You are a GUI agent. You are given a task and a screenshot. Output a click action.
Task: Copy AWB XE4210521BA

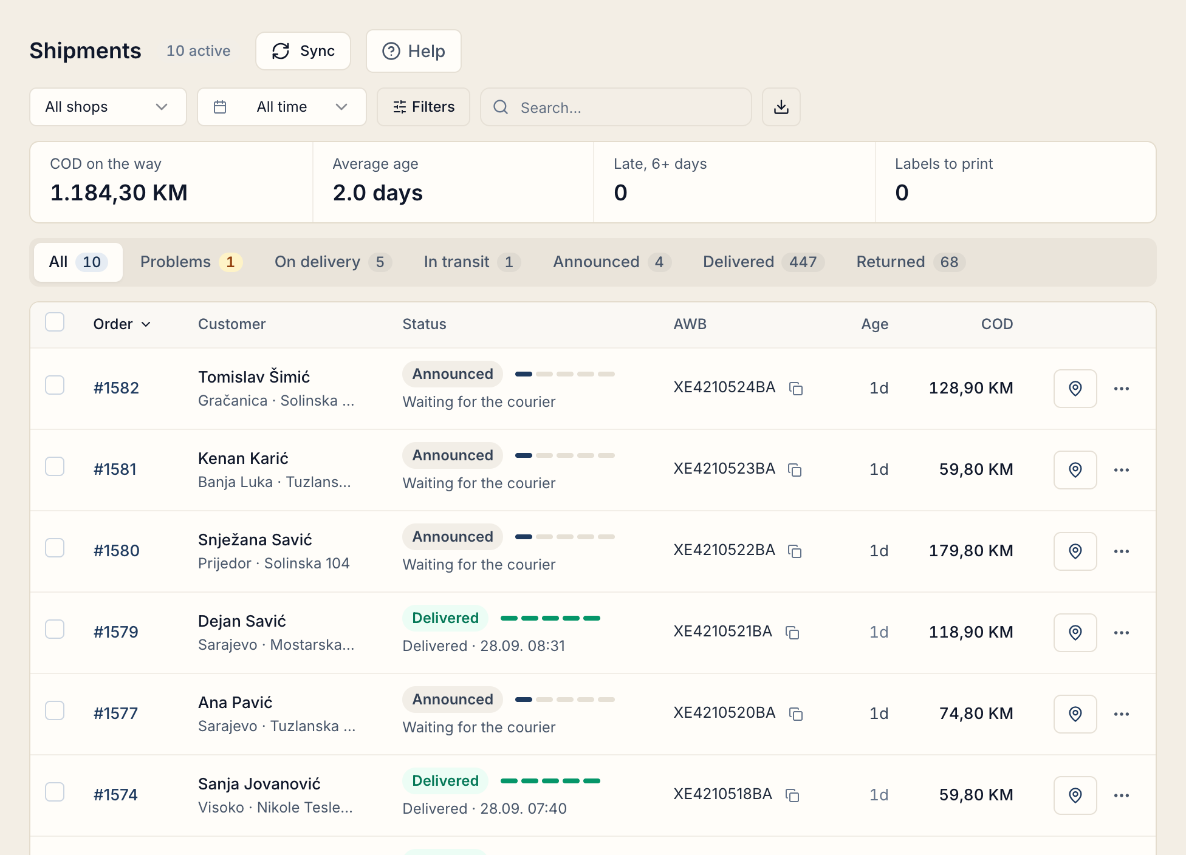(x=792, y=632)
